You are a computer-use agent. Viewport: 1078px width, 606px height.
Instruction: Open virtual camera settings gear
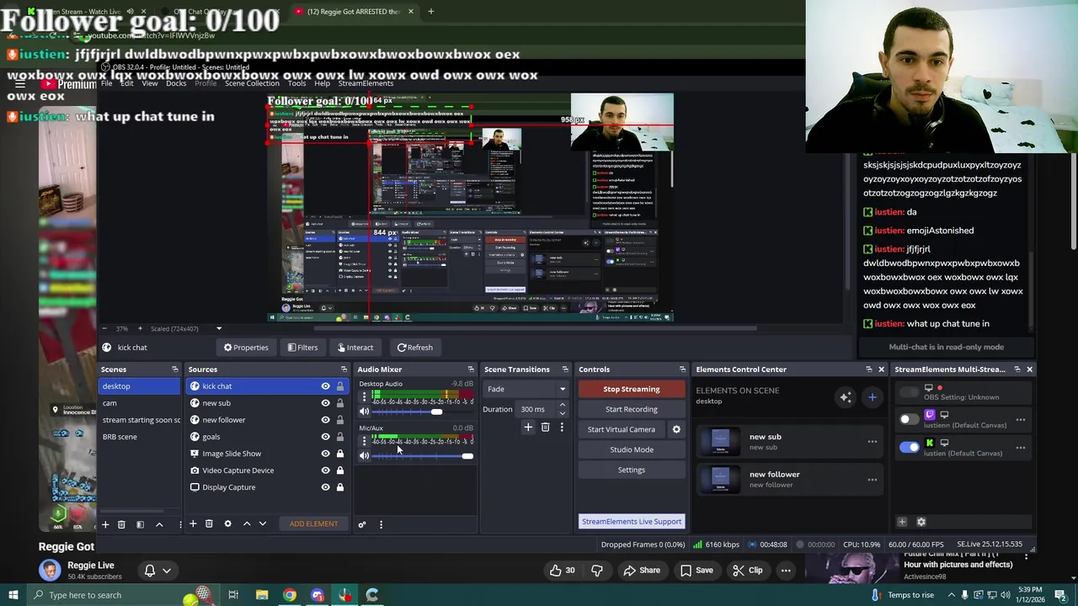(x=676, y=429)
